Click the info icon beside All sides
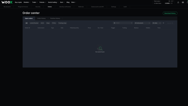The image size is (188, 106). 163,23
